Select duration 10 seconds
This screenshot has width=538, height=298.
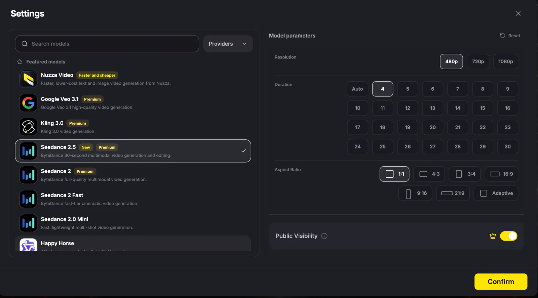click(357, 108)
